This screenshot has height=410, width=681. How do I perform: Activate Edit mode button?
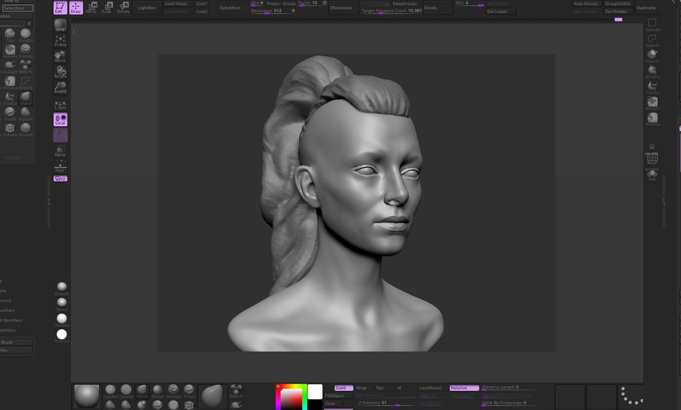61,7
